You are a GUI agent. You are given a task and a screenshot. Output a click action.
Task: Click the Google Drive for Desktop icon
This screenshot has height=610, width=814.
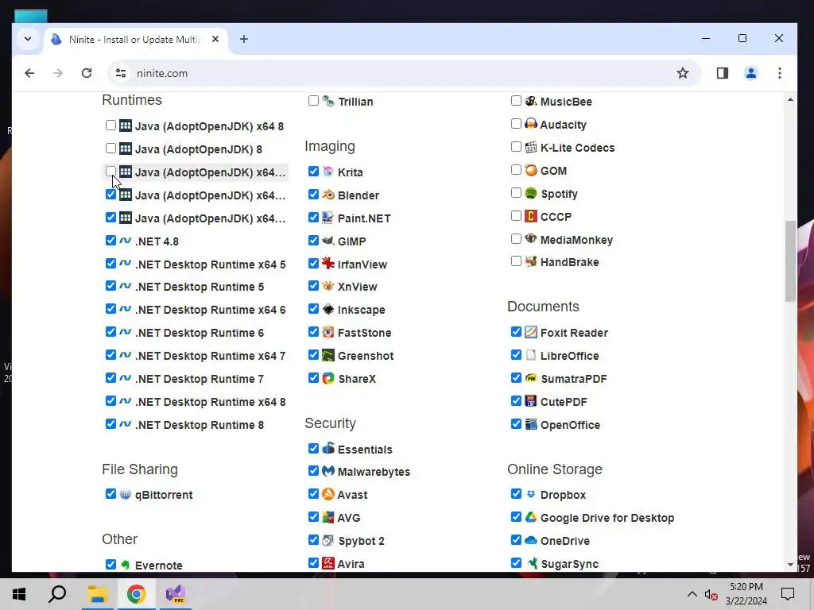click(x=530, y=517)
